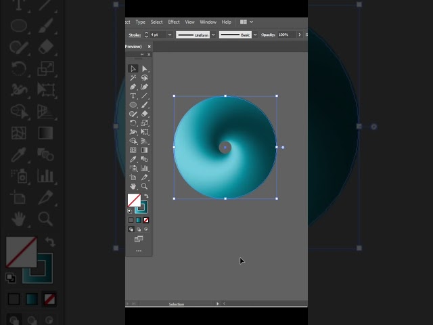Select the Direct Selection tool

coord(144,68)
